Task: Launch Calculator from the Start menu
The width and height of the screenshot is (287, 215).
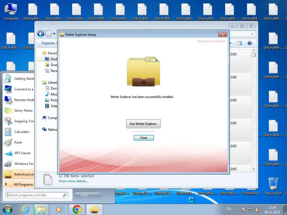Action: (19, 132)
